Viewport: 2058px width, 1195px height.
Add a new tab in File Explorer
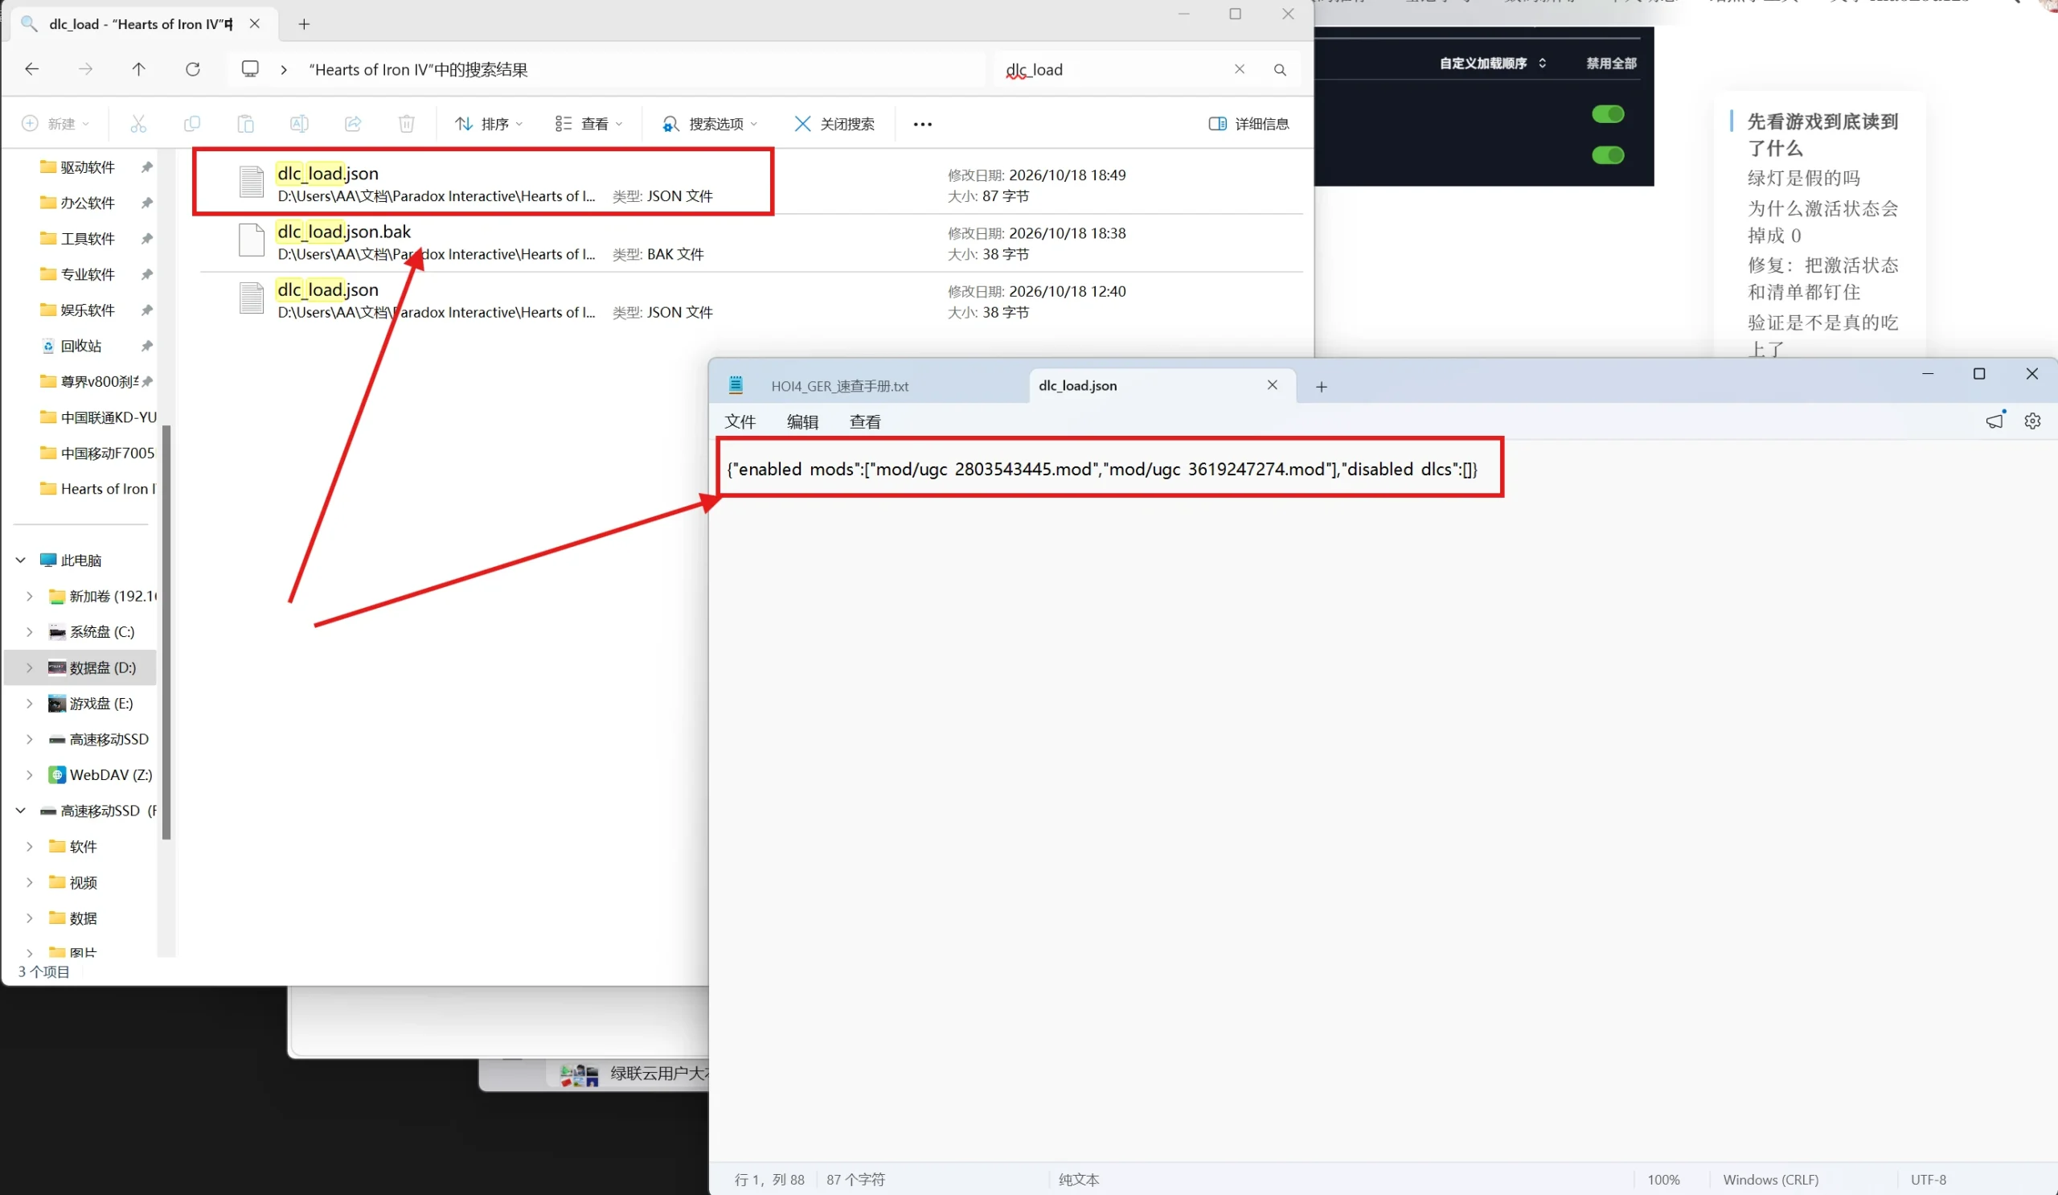coord(304,24)
